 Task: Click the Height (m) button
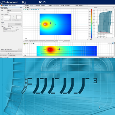(17, 20)
